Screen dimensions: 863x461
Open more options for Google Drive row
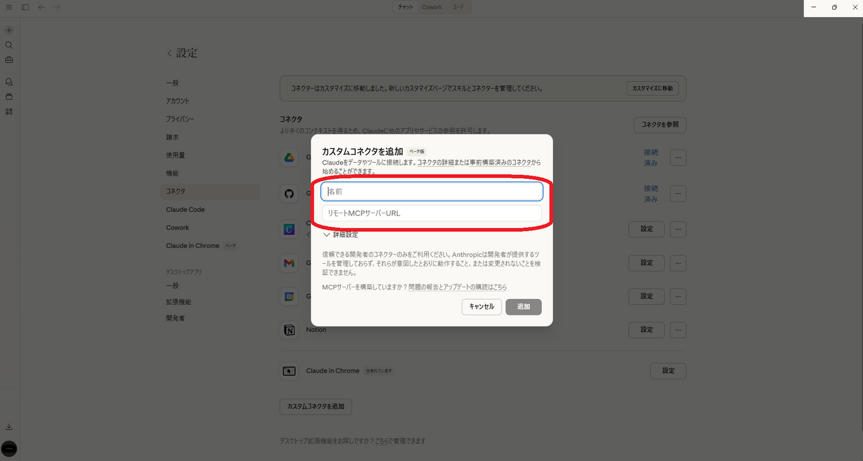tap(678, 157)
